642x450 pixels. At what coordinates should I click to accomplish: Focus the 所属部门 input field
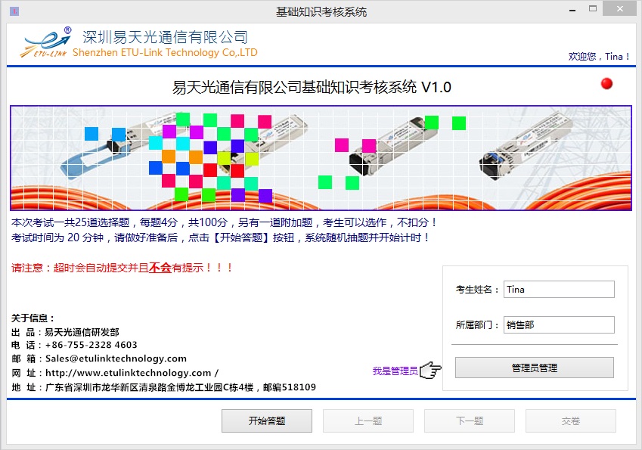point(559,324)
